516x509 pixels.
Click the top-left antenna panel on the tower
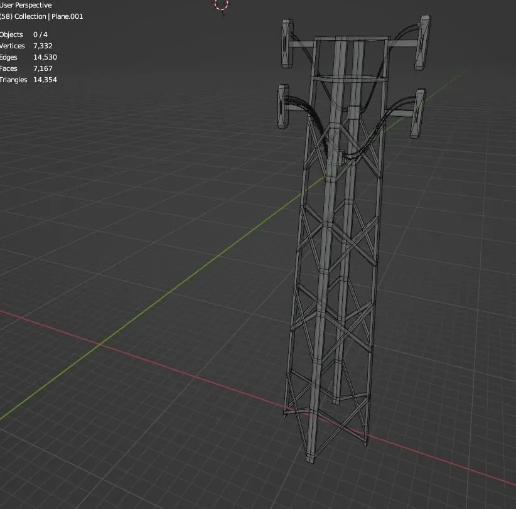[x=288, y=44]
